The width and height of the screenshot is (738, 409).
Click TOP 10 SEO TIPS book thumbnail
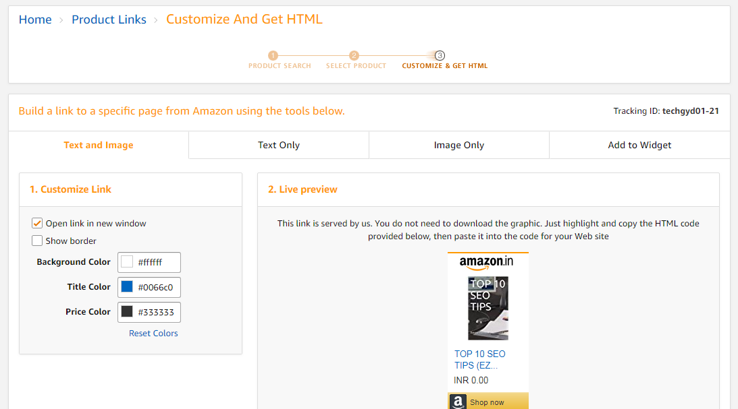click(x=488, y=308)
